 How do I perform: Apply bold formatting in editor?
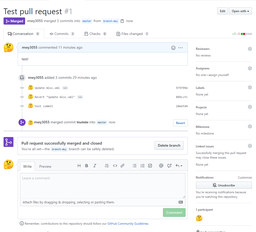(x=87, y=166)
